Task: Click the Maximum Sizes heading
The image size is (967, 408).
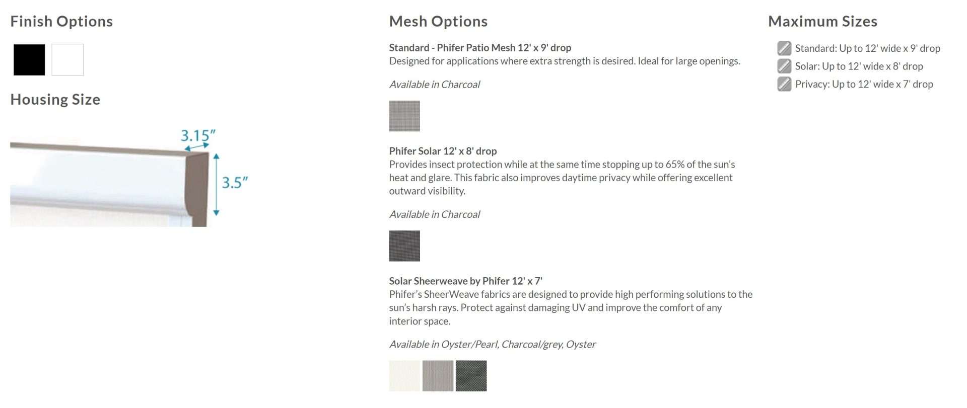Action: tap(822, 21)
